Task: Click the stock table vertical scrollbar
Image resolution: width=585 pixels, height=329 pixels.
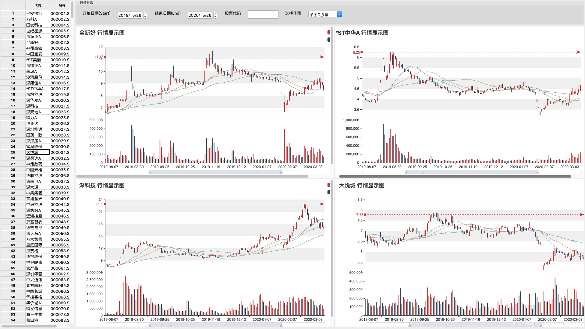Action: [72, 9]
